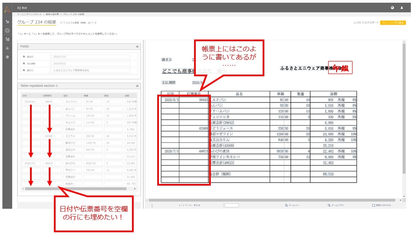The height and width of the screenshot is (236, 411).
Task: Click the 伝票番号 cell containing 38642
Action: coord(52,101)
